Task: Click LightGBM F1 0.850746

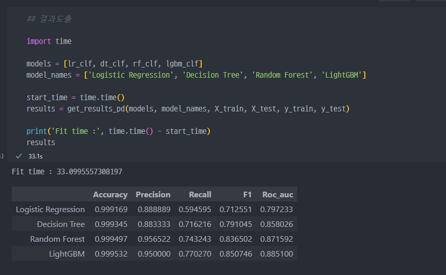Action: pos(235,254)
